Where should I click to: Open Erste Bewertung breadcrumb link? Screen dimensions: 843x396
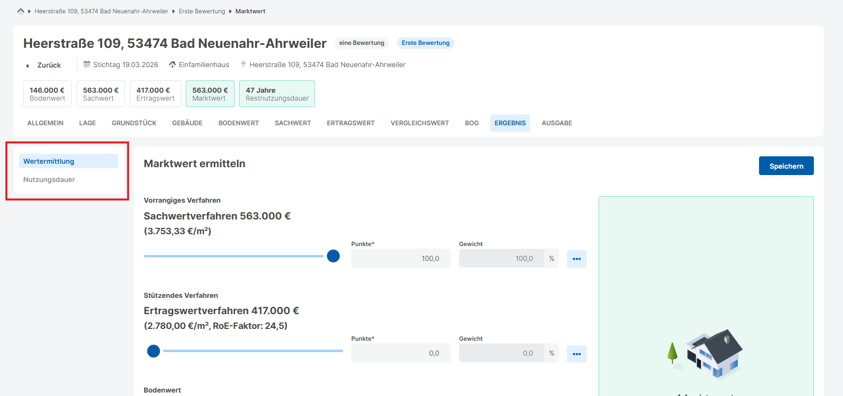pos(201,11)
